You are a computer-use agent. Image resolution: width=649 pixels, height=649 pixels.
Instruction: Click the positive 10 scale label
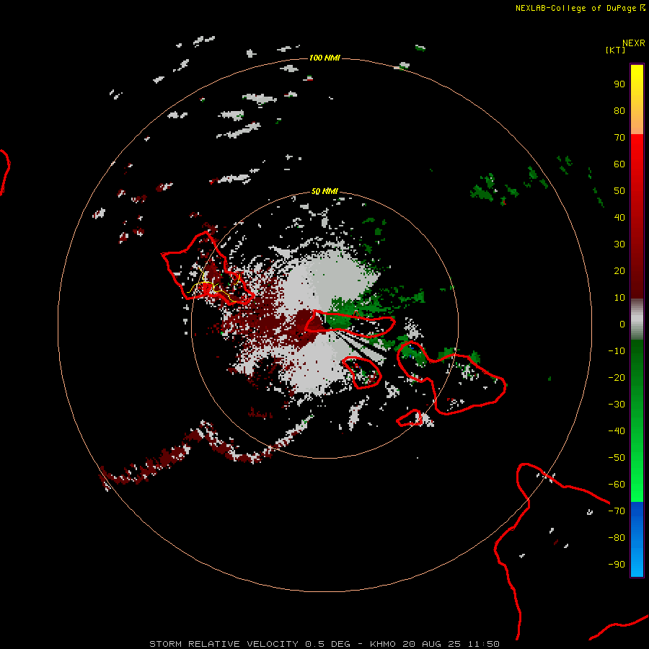click(619, 298)
